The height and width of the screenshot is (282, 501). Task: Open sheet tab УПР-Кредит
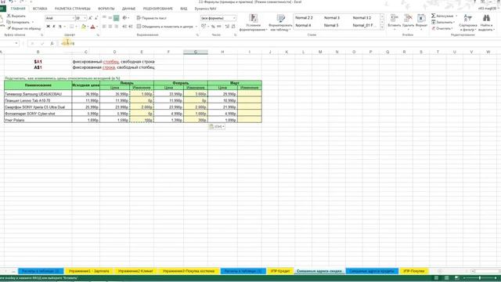(280, 271)
